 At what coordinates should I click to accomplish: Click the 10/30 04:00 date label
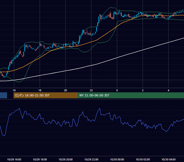pos(168,159)
